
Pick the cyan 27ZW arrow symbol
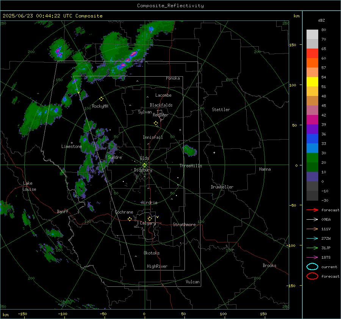(312, 239)
